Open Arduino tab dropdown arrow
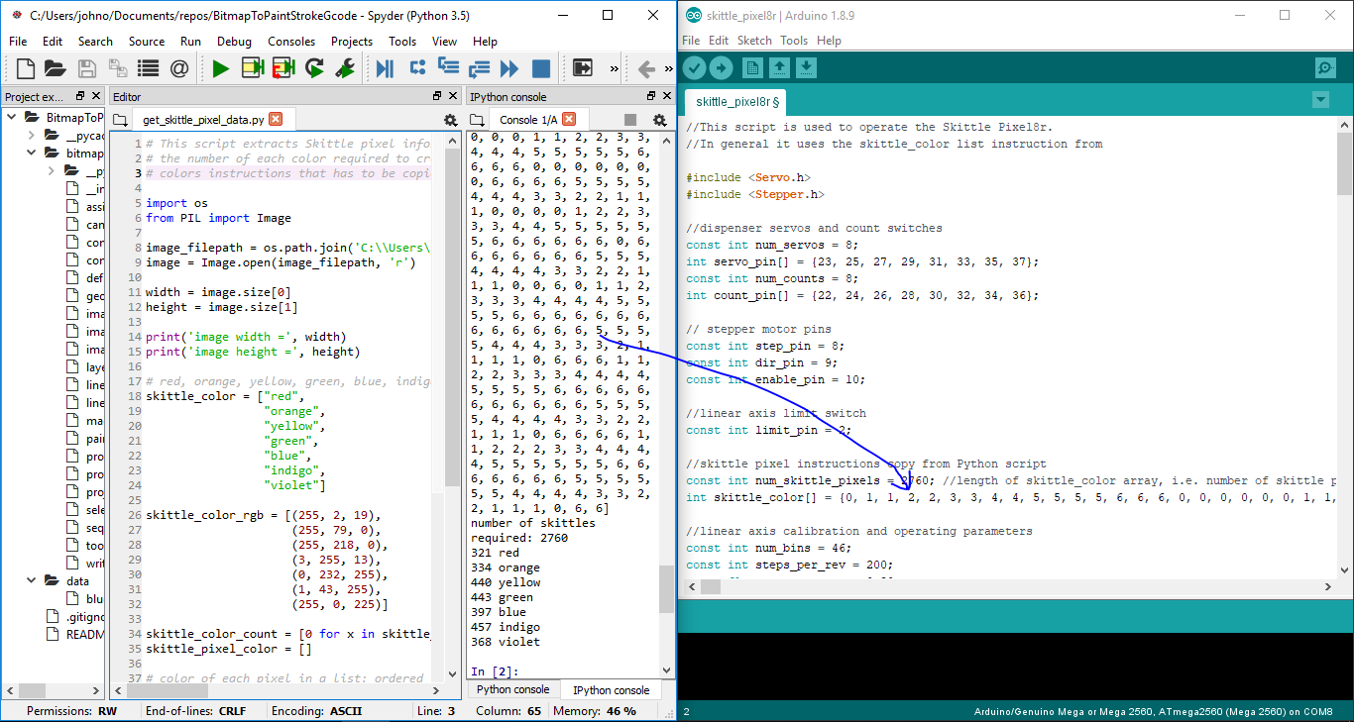Image resolution: width=1354 pixels, height=722 pixels. point(1319,100)
